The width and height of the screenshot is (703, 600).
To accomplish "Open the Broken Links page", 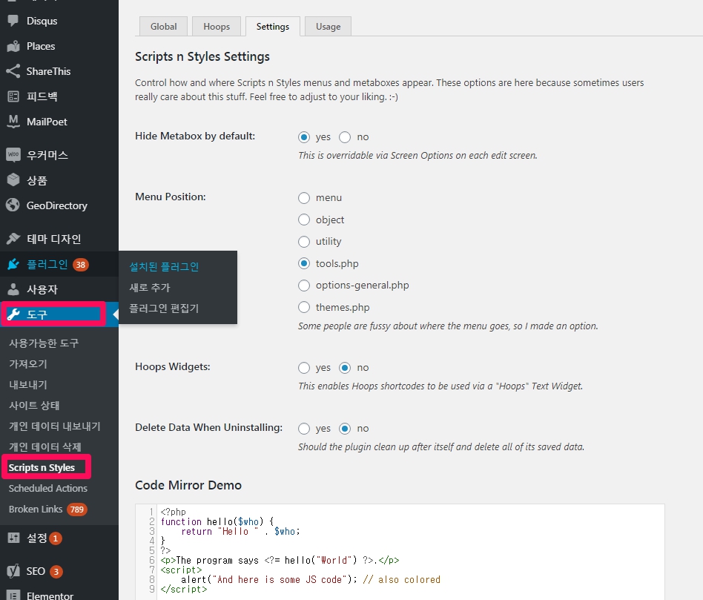I will (x=36, y=510).
